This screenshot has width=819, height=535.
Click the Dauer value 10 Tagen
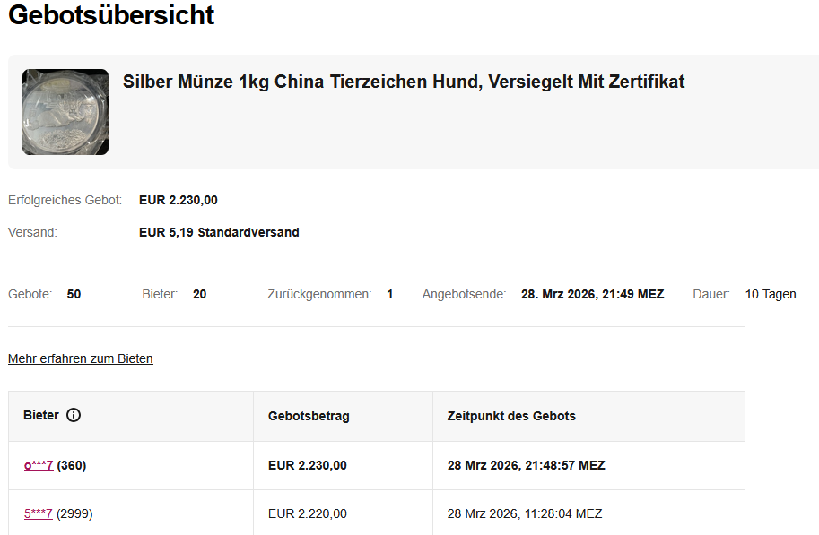[771, 294]
